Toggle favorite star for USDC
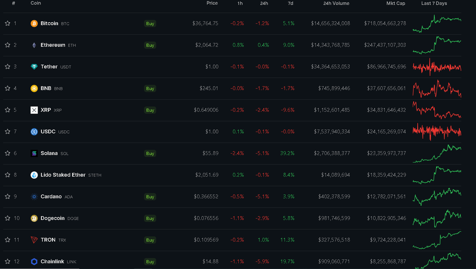This screenshot has height=269, width=476. (x=7, y=131)
